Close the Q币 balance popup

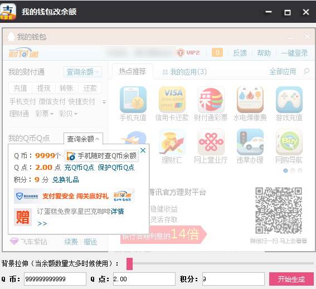click(x=143, y=150)
